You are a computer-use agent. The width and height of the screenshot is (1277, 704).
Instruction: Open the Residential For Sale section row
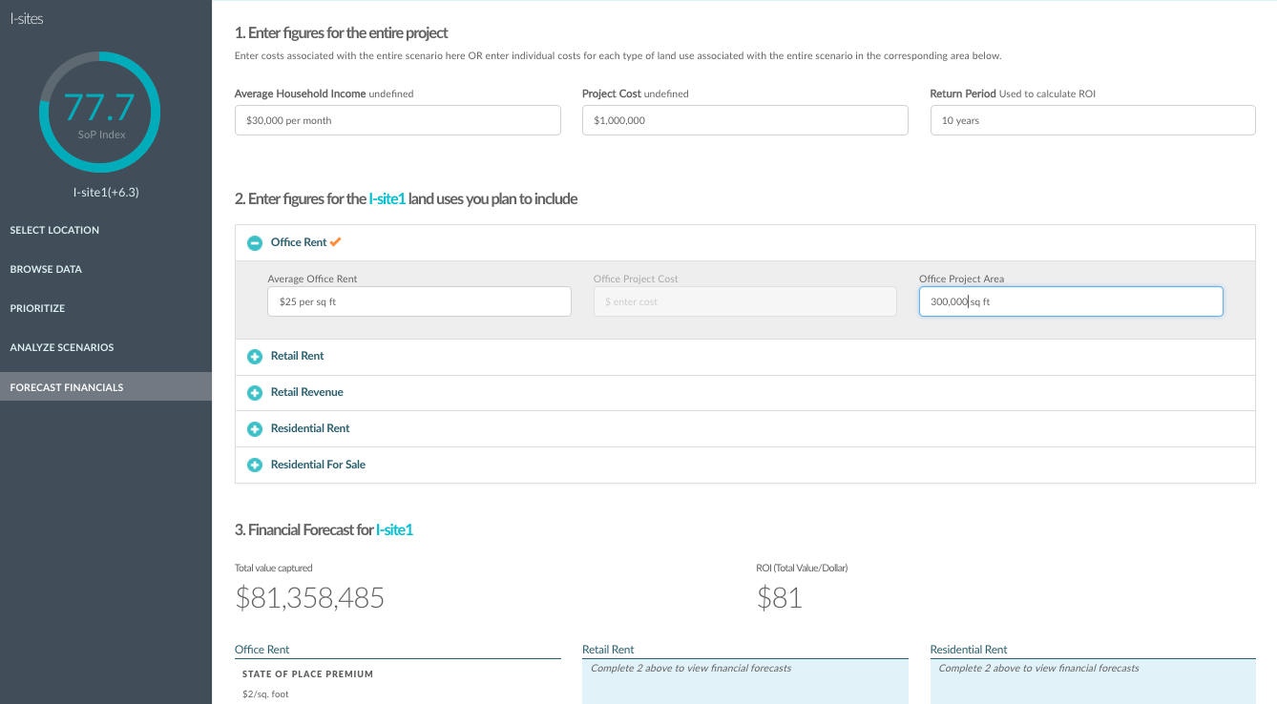pos(744,466)
